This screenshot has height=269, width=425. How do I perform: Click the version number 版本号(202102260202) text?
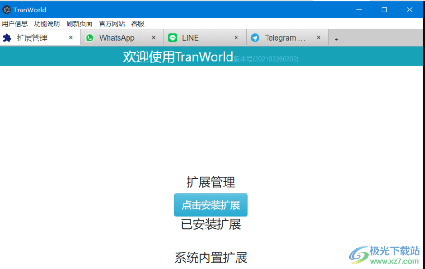266,59
